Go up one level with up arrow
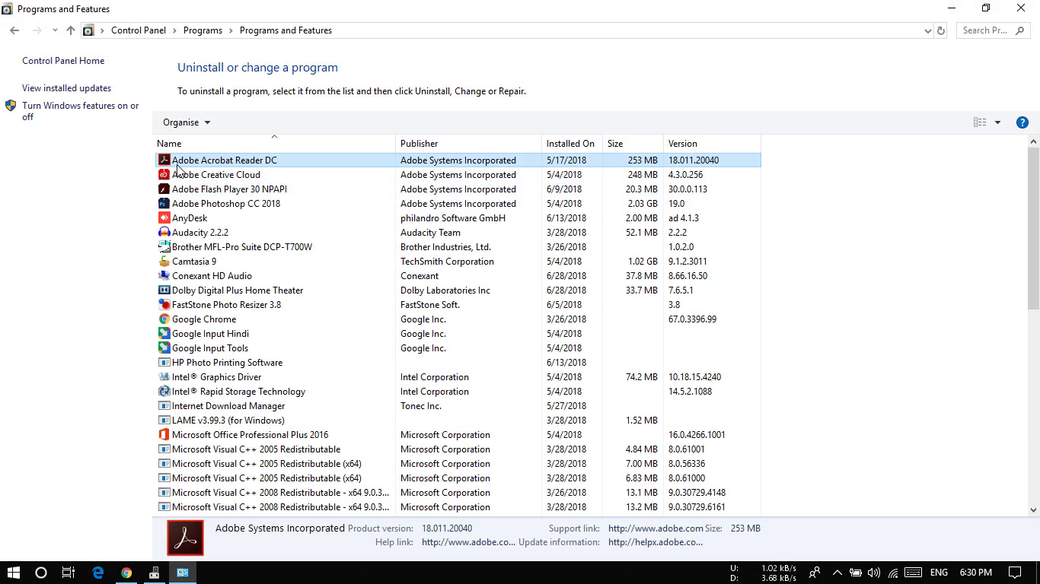This screenshot has height=584, width=1040. point(70,30)
